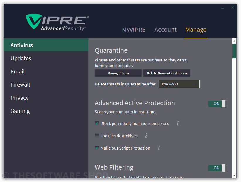Open the Two Weeks quarantine dropdown

[x=179, y=84]
